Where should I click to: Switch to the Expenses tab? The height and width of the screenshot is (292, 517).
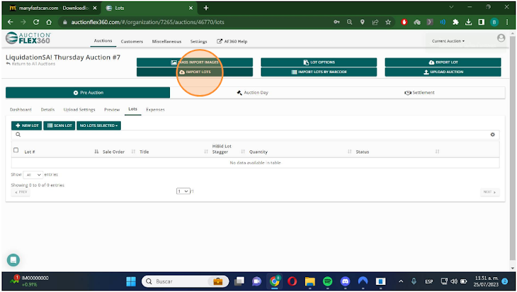[x=155, y=109]
